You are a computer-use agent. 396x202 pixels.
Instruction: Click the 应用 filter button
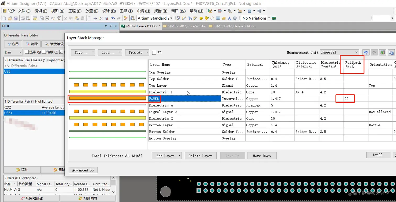tap(13, 44)
